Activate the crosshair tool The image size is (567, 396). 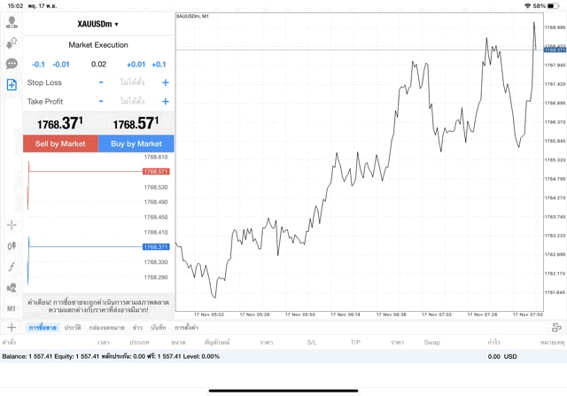coord(12,225)
